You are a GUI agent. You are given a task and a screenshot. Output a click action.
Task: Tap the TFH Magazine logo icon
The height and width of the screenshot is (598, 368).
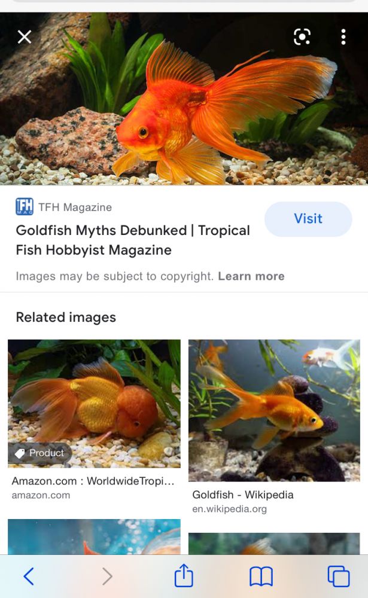coord(25,207)
